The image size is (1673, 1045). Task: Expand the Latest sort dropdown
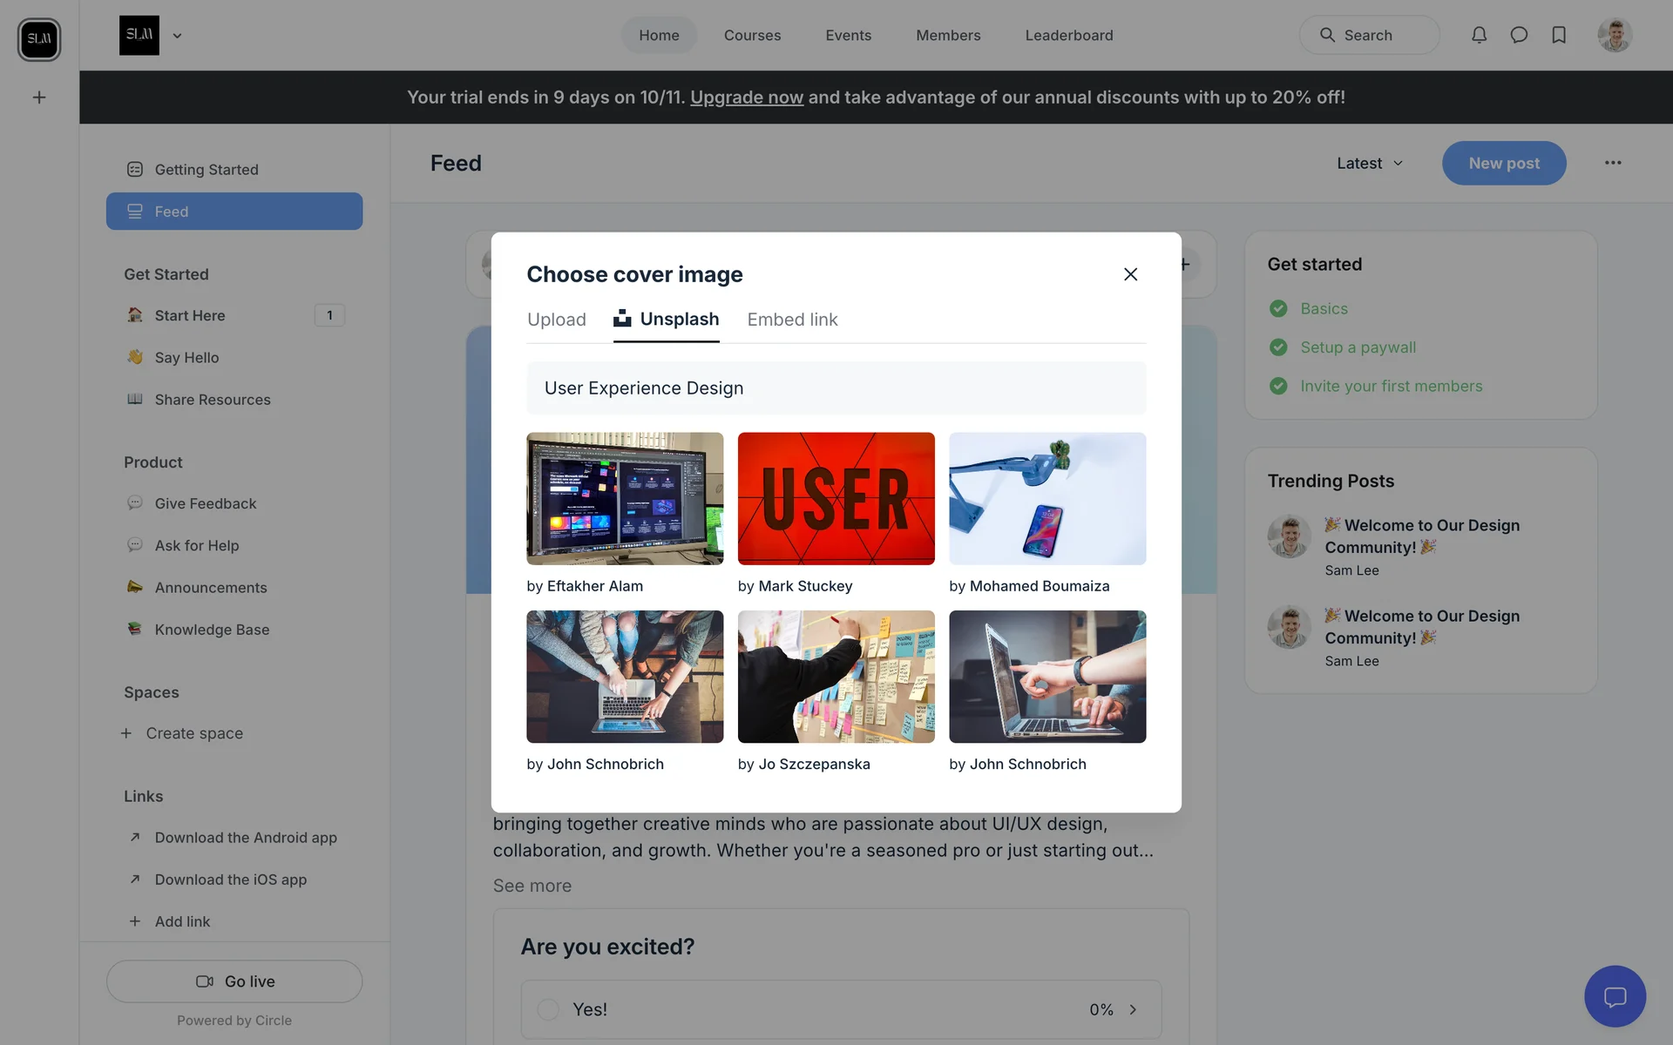1370,163
